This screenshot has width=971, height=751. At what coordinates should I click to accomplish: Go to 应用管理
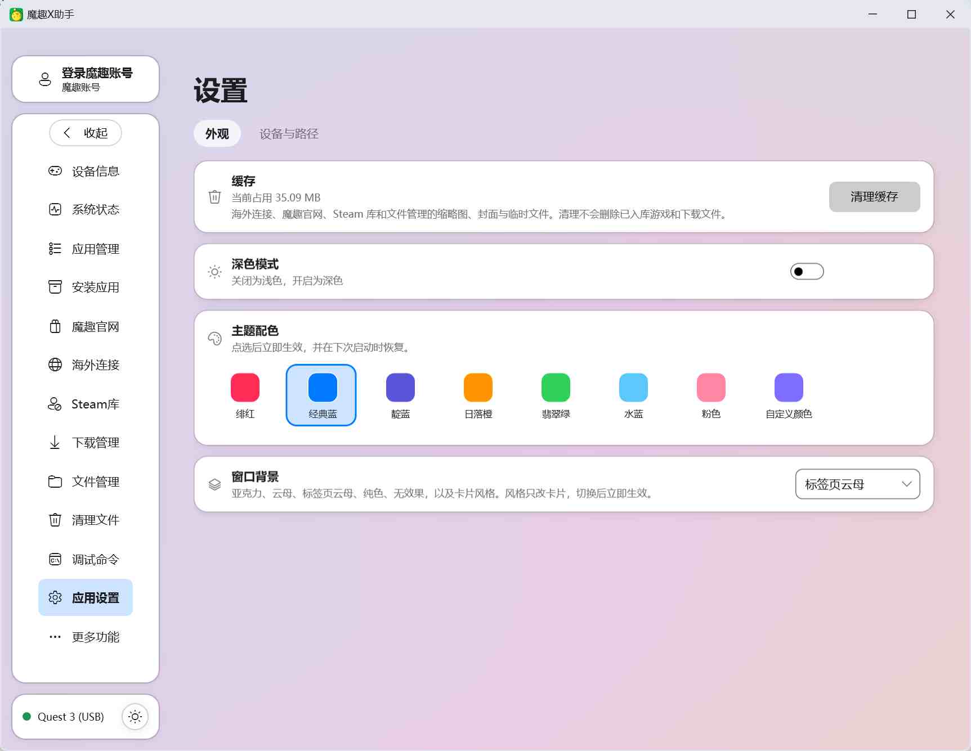86,249
